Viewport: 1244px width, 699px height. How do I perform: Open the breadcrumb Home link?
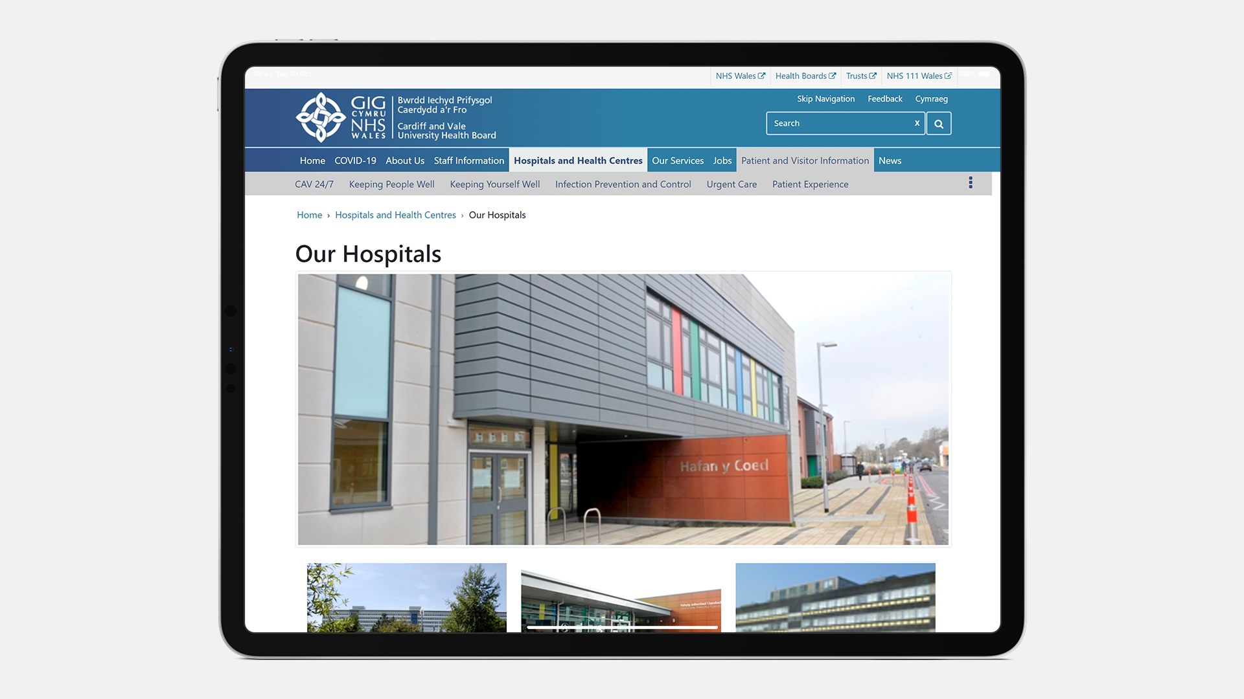pyautogui.click(x=308, y=214)
